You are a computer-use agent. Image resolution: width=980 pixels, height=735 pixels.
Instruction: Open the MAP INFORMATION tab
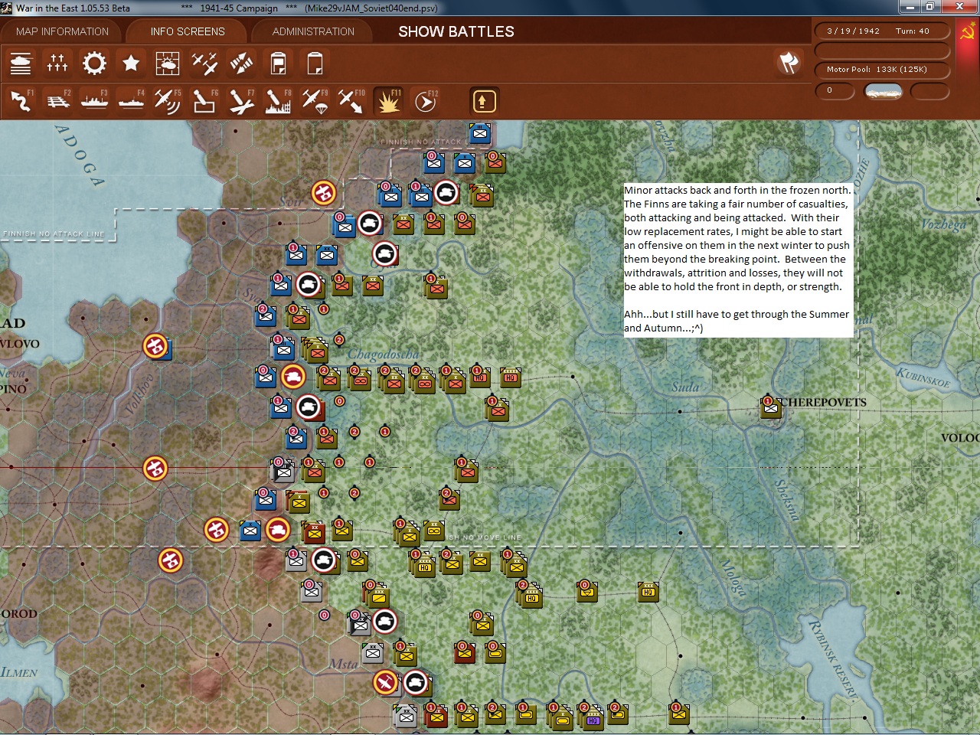[x=63, y=31]
